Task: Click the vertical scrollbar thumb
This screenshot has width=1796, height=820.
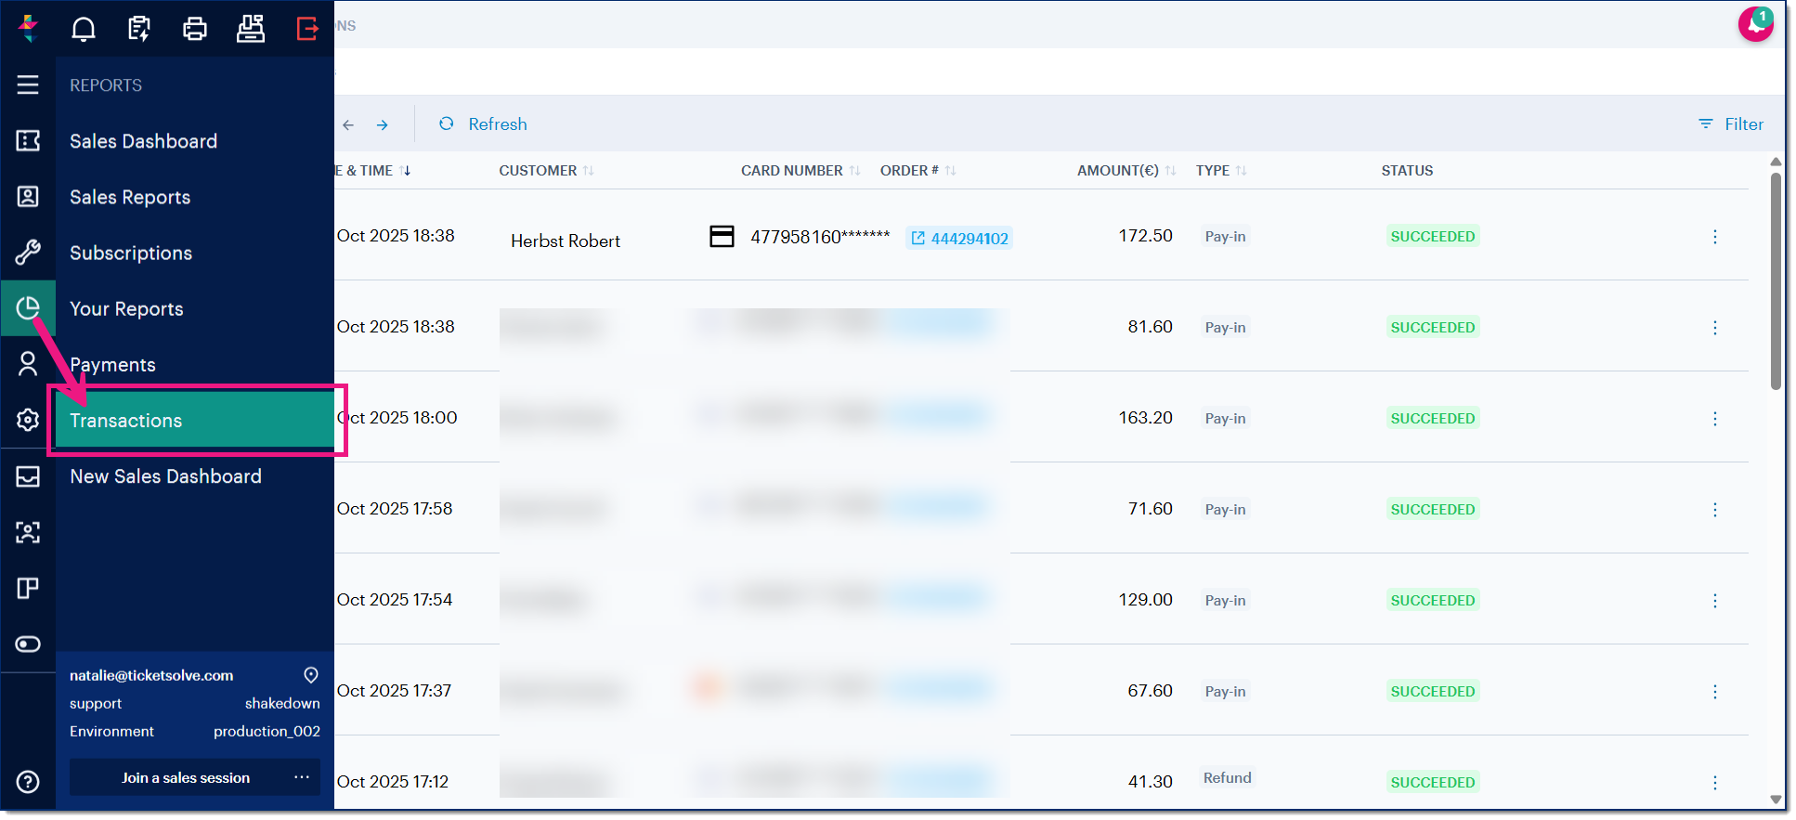Action: pyautogui.click(x=1776, y=281)
